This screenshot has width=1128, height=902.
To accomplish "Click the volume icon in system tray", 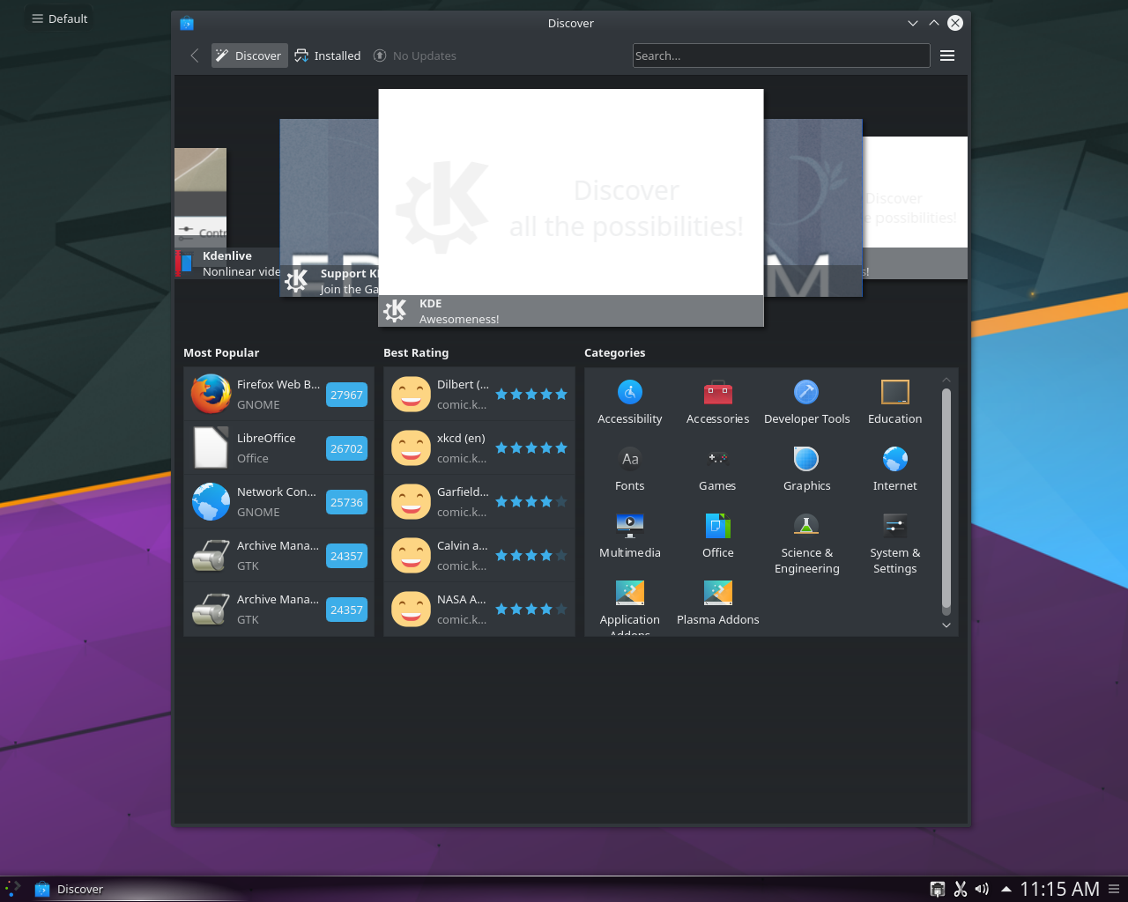I will (983, 890).
